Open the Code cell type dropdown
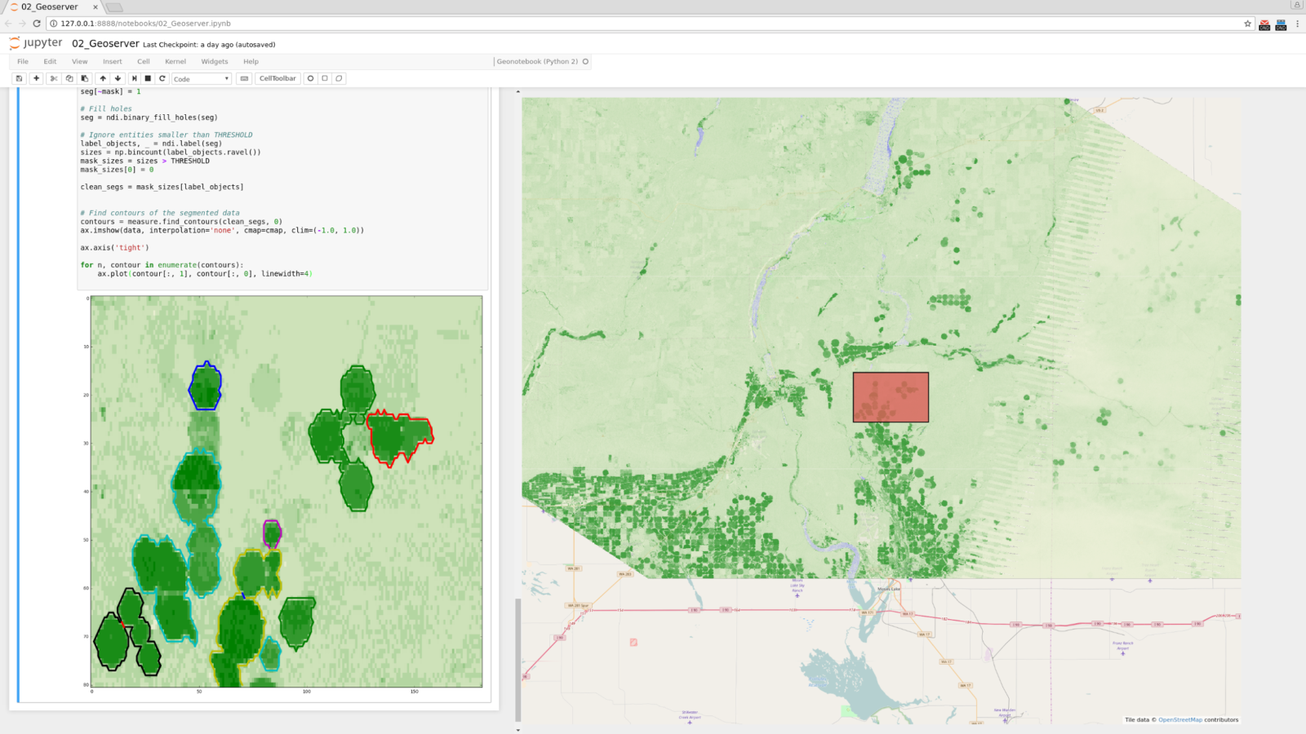The image size is (1306, 734). [x=201, y=78]
